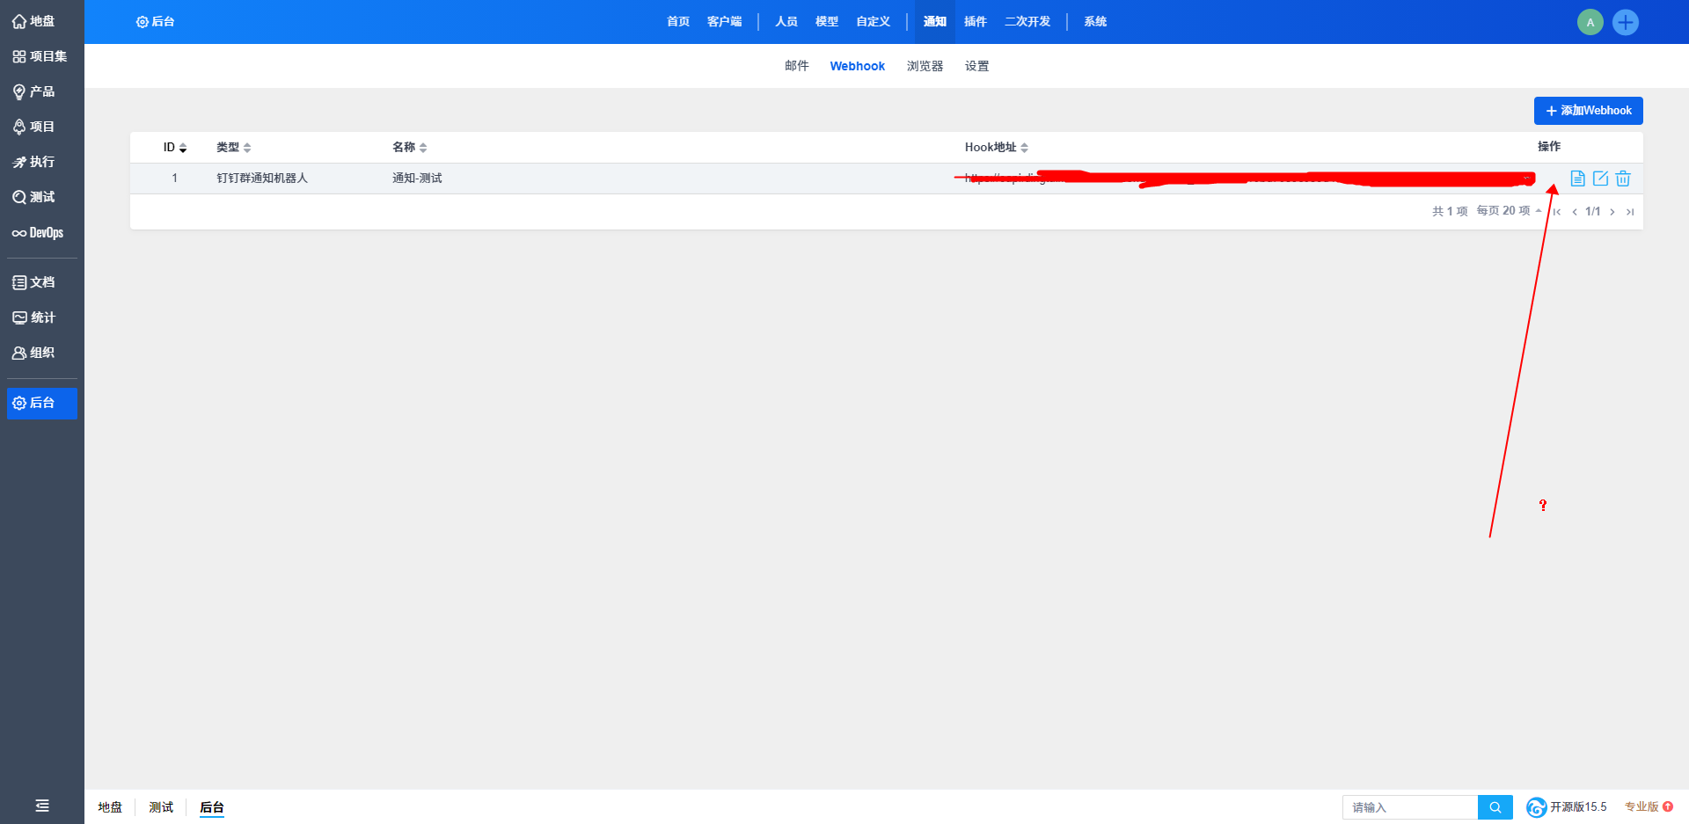Screen dimensions: 1689x824
Task: Delete the 通知-测试 webhook
Action: (x=1623, y=179)
